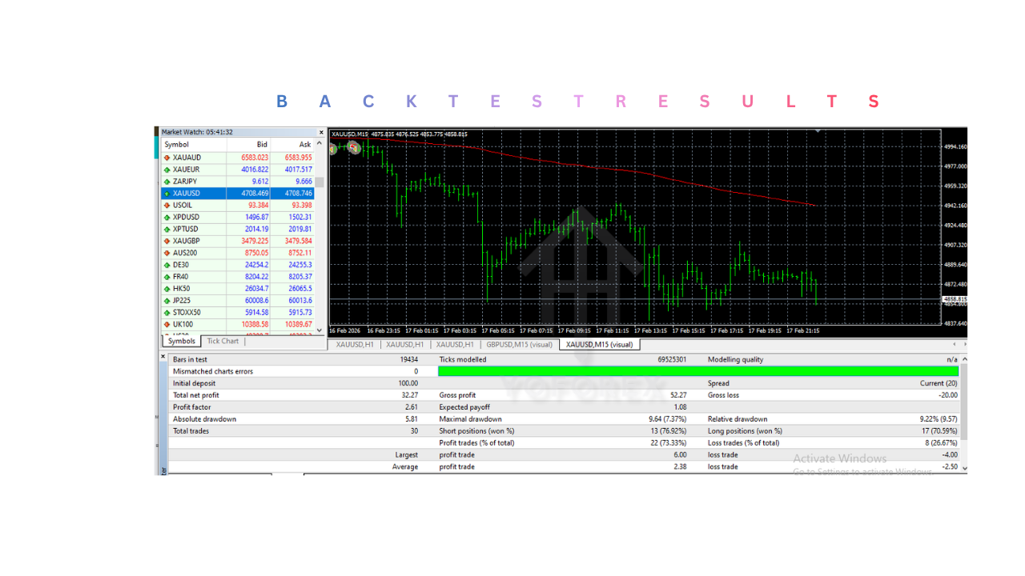Click the red arrow icon next to UK100
This screenshot has width=1025, height=576.
coord(166,325)
